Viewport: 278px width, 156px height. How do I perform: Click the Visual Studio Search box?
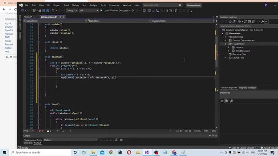pos(162,5)
